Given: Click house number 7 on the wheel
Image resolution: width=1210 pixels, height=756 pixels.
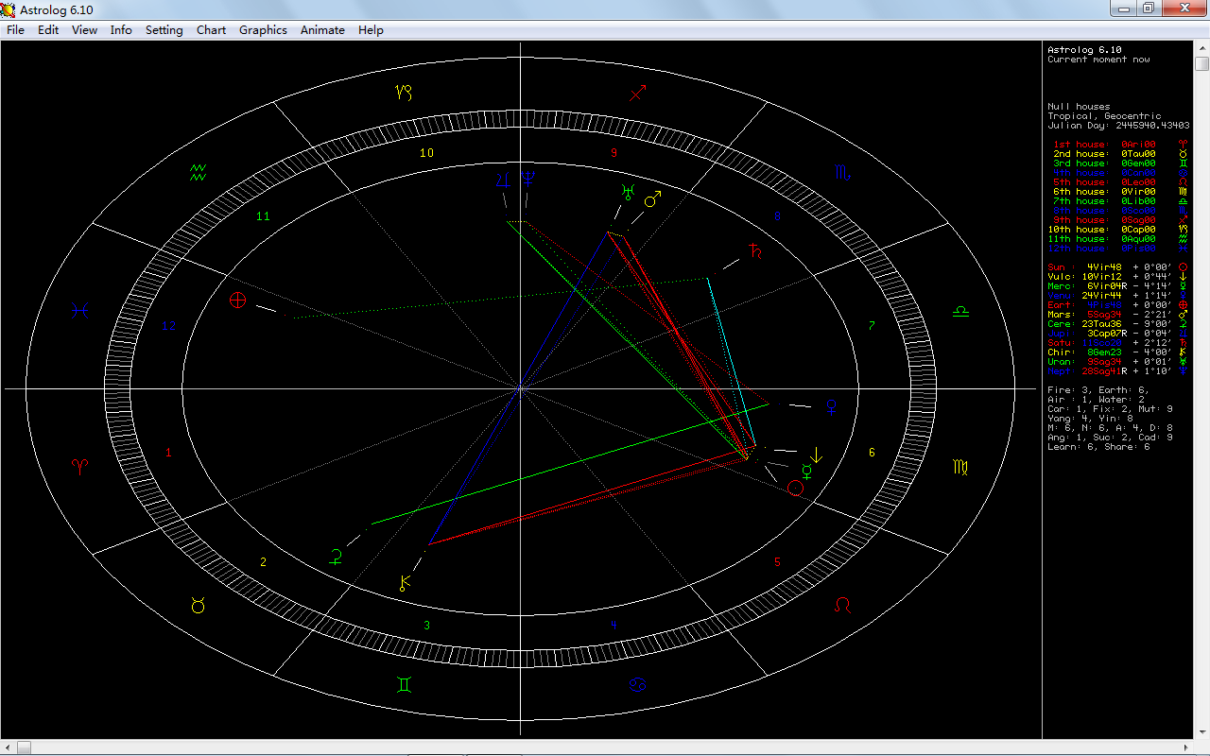Looking at the screenshot, I should coord(872,326).
